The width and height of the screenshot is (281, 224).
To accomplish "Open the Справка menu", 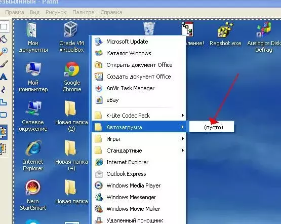I will [x=111, y=12].
